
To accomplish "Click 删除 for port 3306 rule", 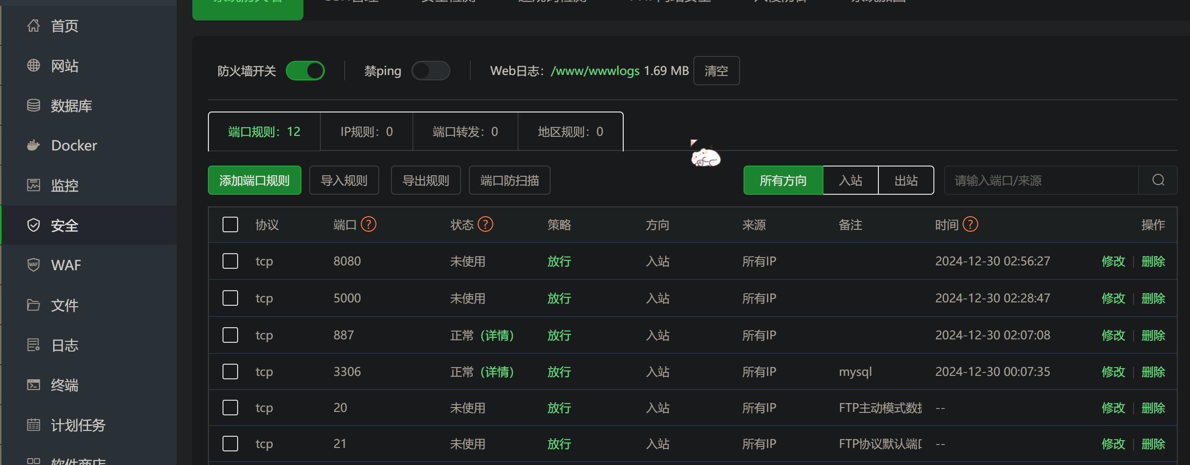I will 1153,372.
